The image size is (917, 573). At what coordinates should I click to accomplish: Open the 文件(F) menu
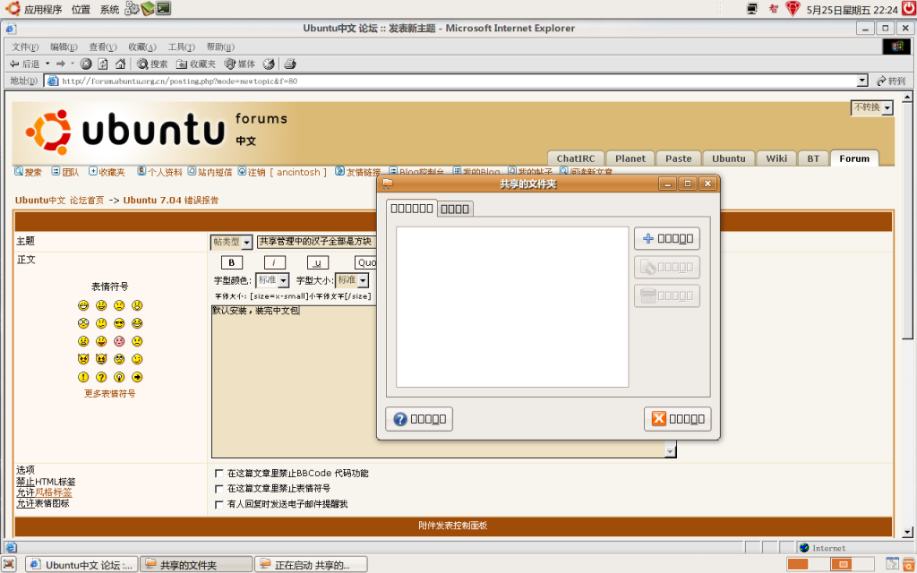coord(25,47)
